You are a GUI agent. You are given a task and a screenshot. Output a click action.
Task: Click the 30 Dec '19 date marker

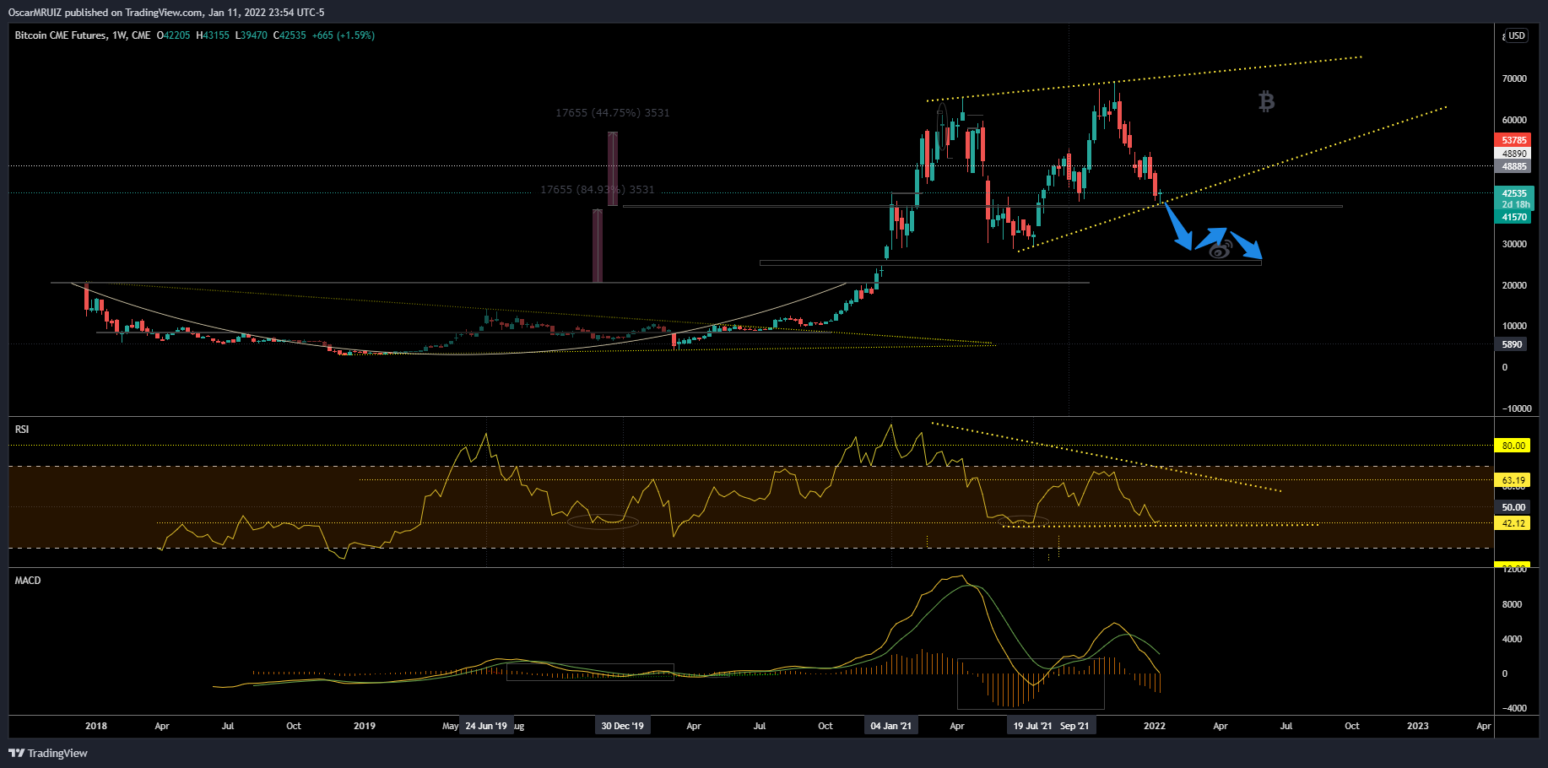point(622,726)
